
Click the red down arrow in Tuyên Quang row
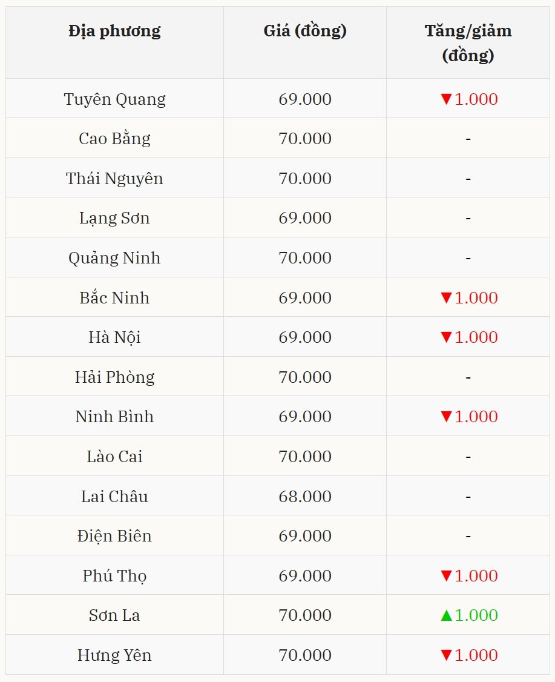pyautogui.click(x=446, y=99)
